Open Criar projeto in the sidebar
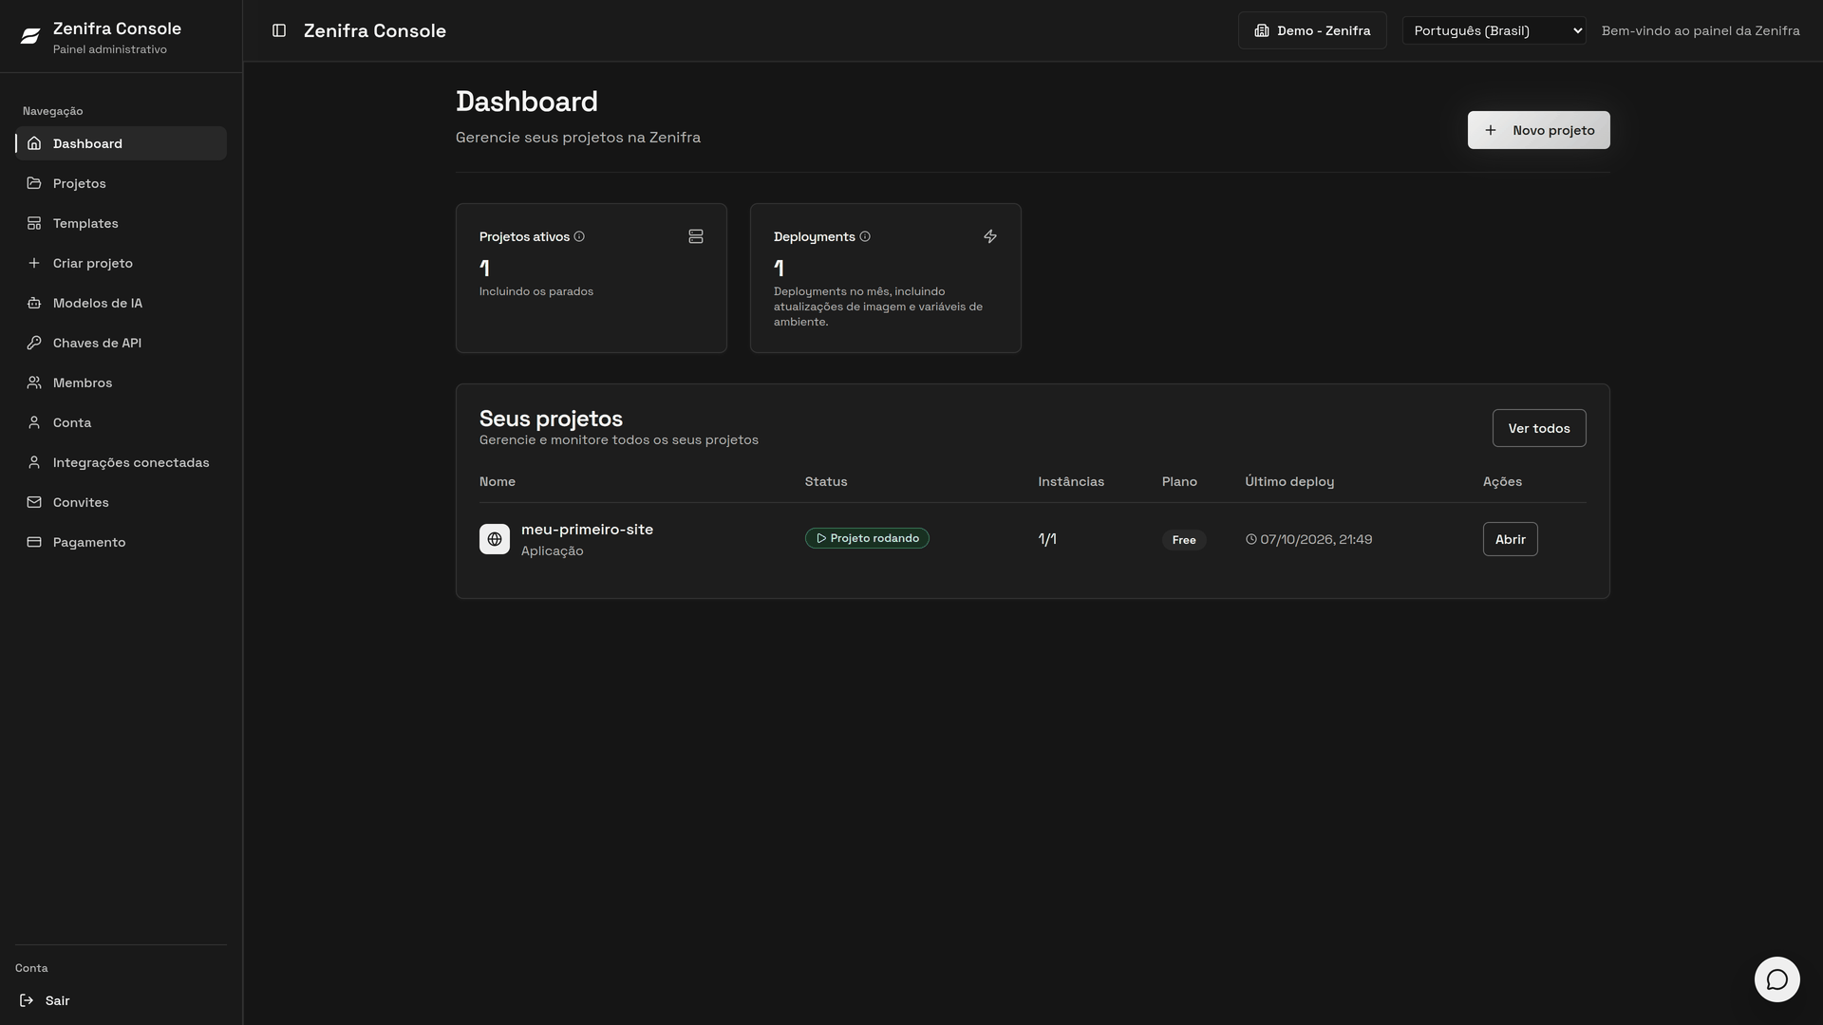 click(121, 263)
